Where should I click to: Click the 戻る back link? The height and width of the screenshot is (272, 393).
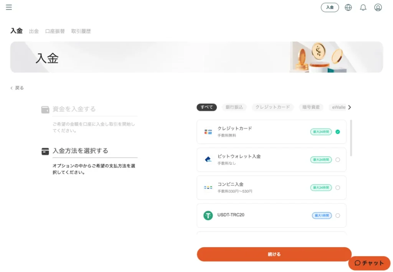pyautogui.click(x=17, y=88)
